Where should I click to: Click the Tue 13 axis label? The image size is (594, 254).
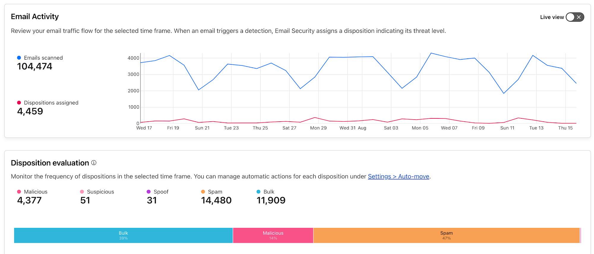click(x=536, y=128)
